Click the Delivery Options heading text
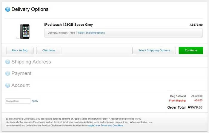209x133 pixels. pos(30,9)
